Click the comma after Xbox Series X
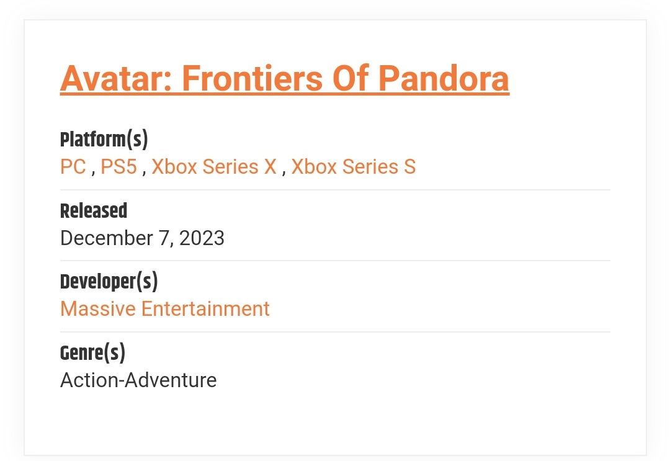The width and height of the screenshot is (670, 461). tap(284, 171)
